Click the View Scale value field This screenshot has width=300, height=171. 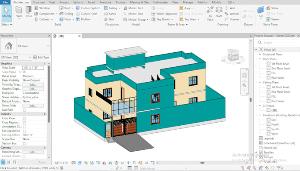click(x=33, y=68)
